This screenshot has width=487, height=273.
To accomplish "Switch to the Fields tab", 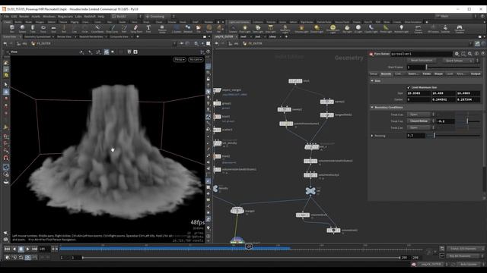I will click(x=427, y=74).
